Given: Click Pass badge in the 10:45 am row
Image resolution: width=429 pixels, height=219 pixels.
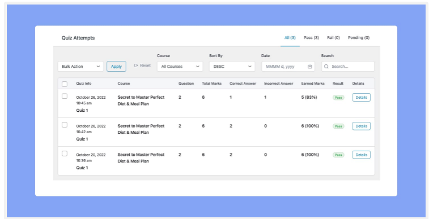Looking at the screenshot, I should click(338, 98).
